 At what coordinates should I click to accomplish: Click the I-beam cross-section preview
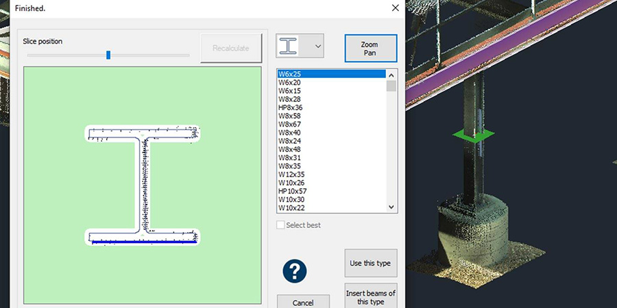(x=143, y=185)
